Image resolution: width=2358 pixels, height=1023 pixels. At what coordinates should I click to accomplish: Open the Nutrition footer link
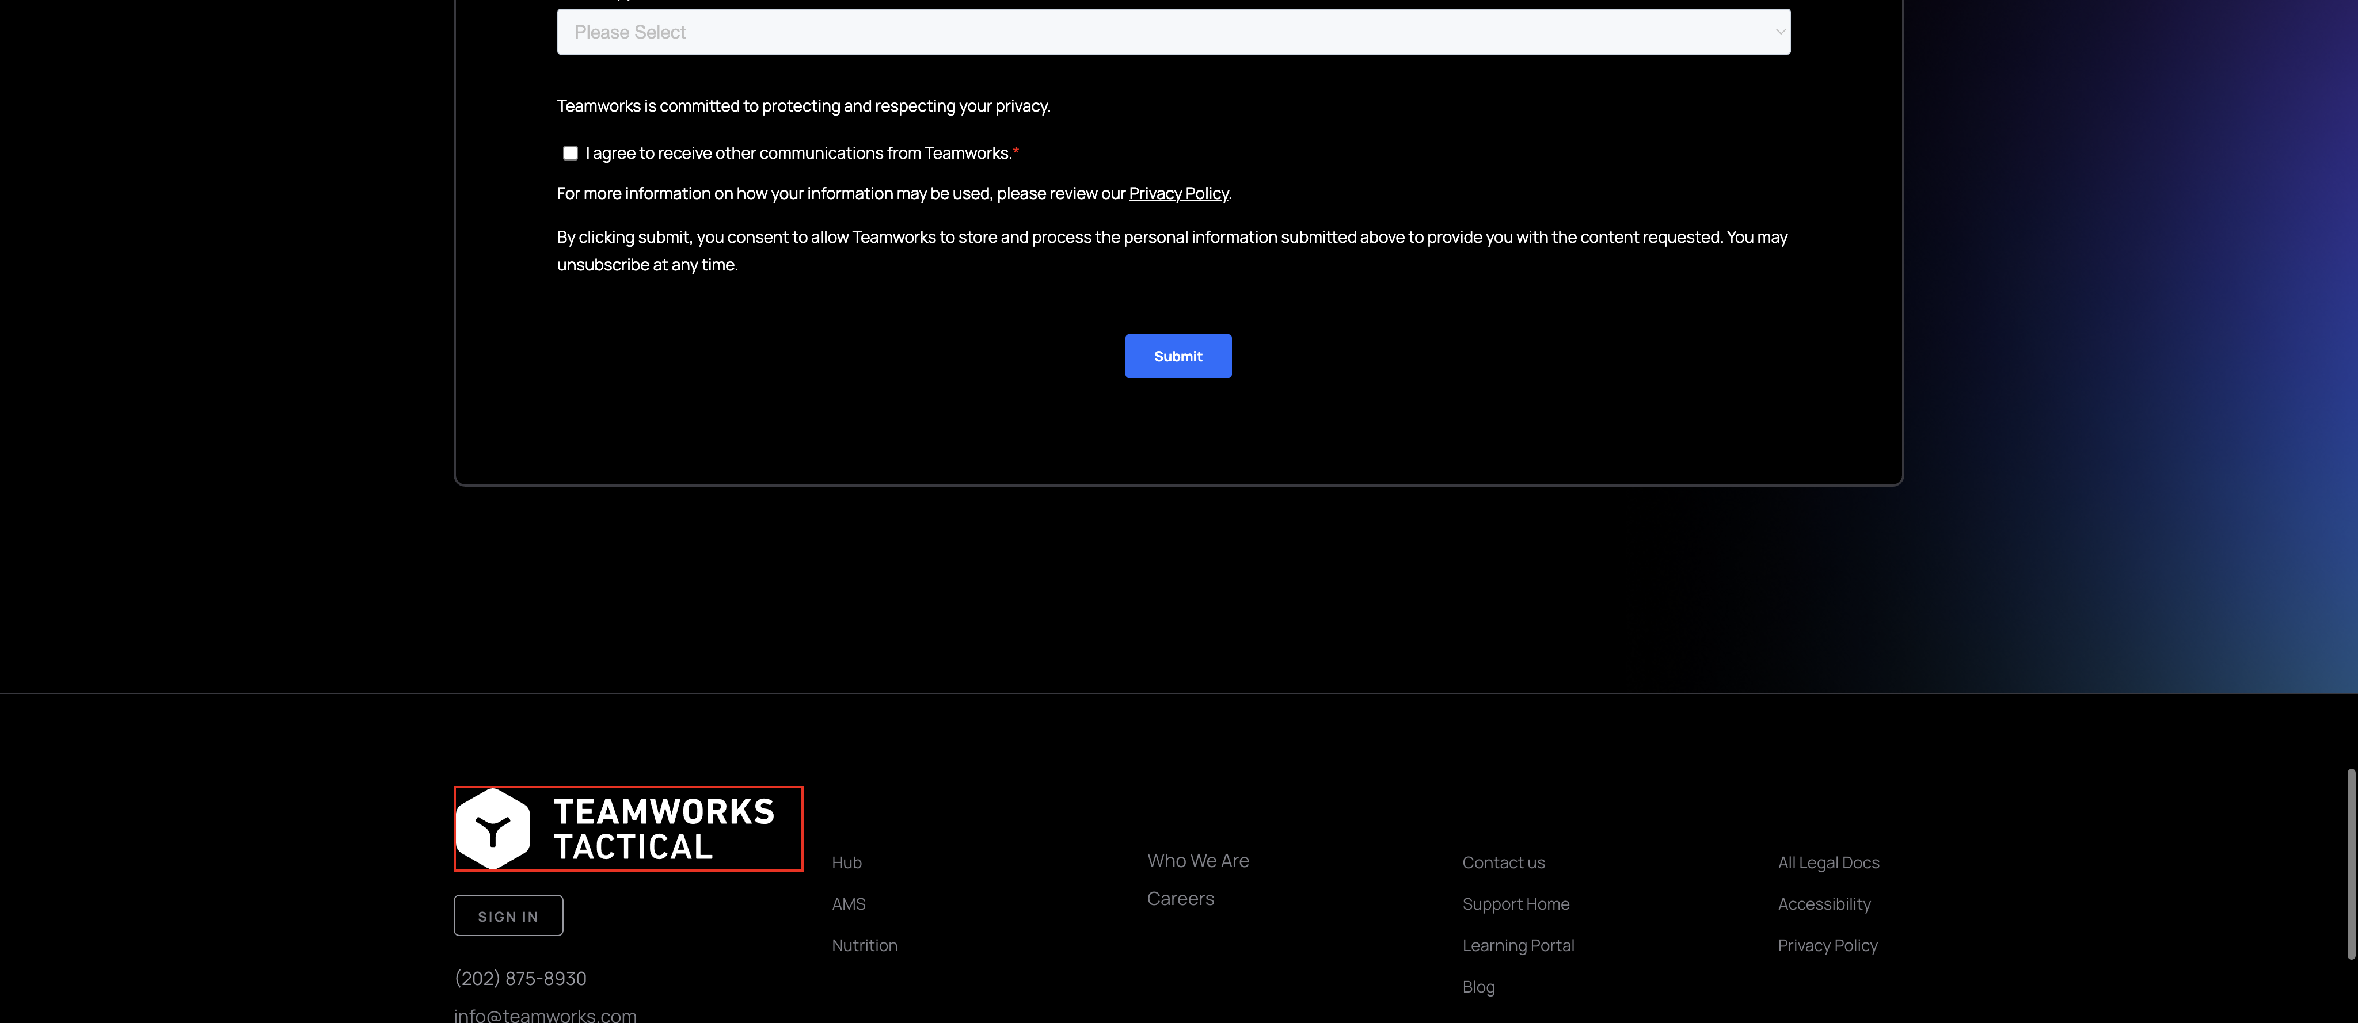point(864,945)
